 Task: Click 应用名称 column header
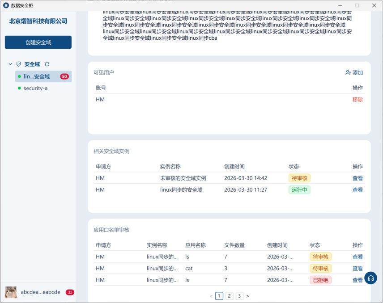pos(196,245)
